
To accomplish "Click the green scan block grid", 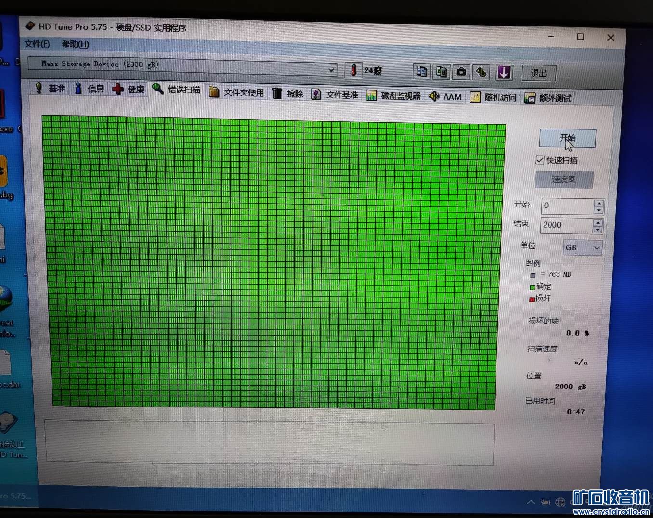I will (274, 262).
